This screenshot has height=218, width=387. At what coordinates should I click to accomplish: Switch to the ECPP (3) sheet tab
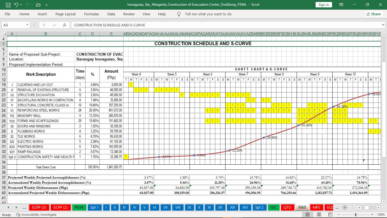pos(39,207)
